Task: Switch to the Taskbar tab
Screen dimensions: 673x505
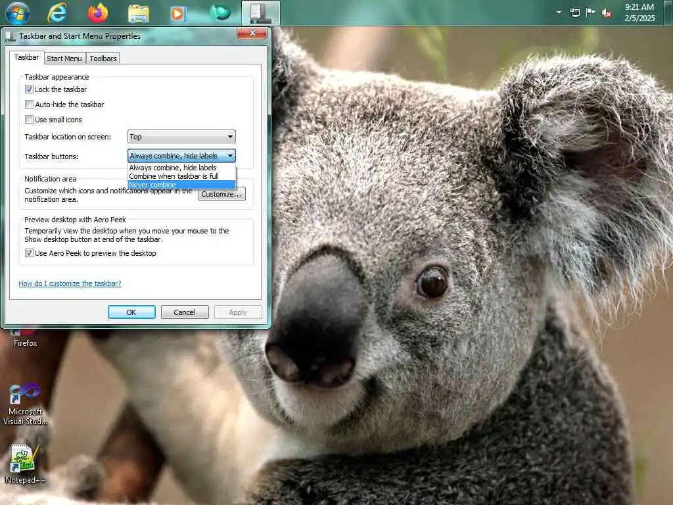Action: click(x=26, y=58)
